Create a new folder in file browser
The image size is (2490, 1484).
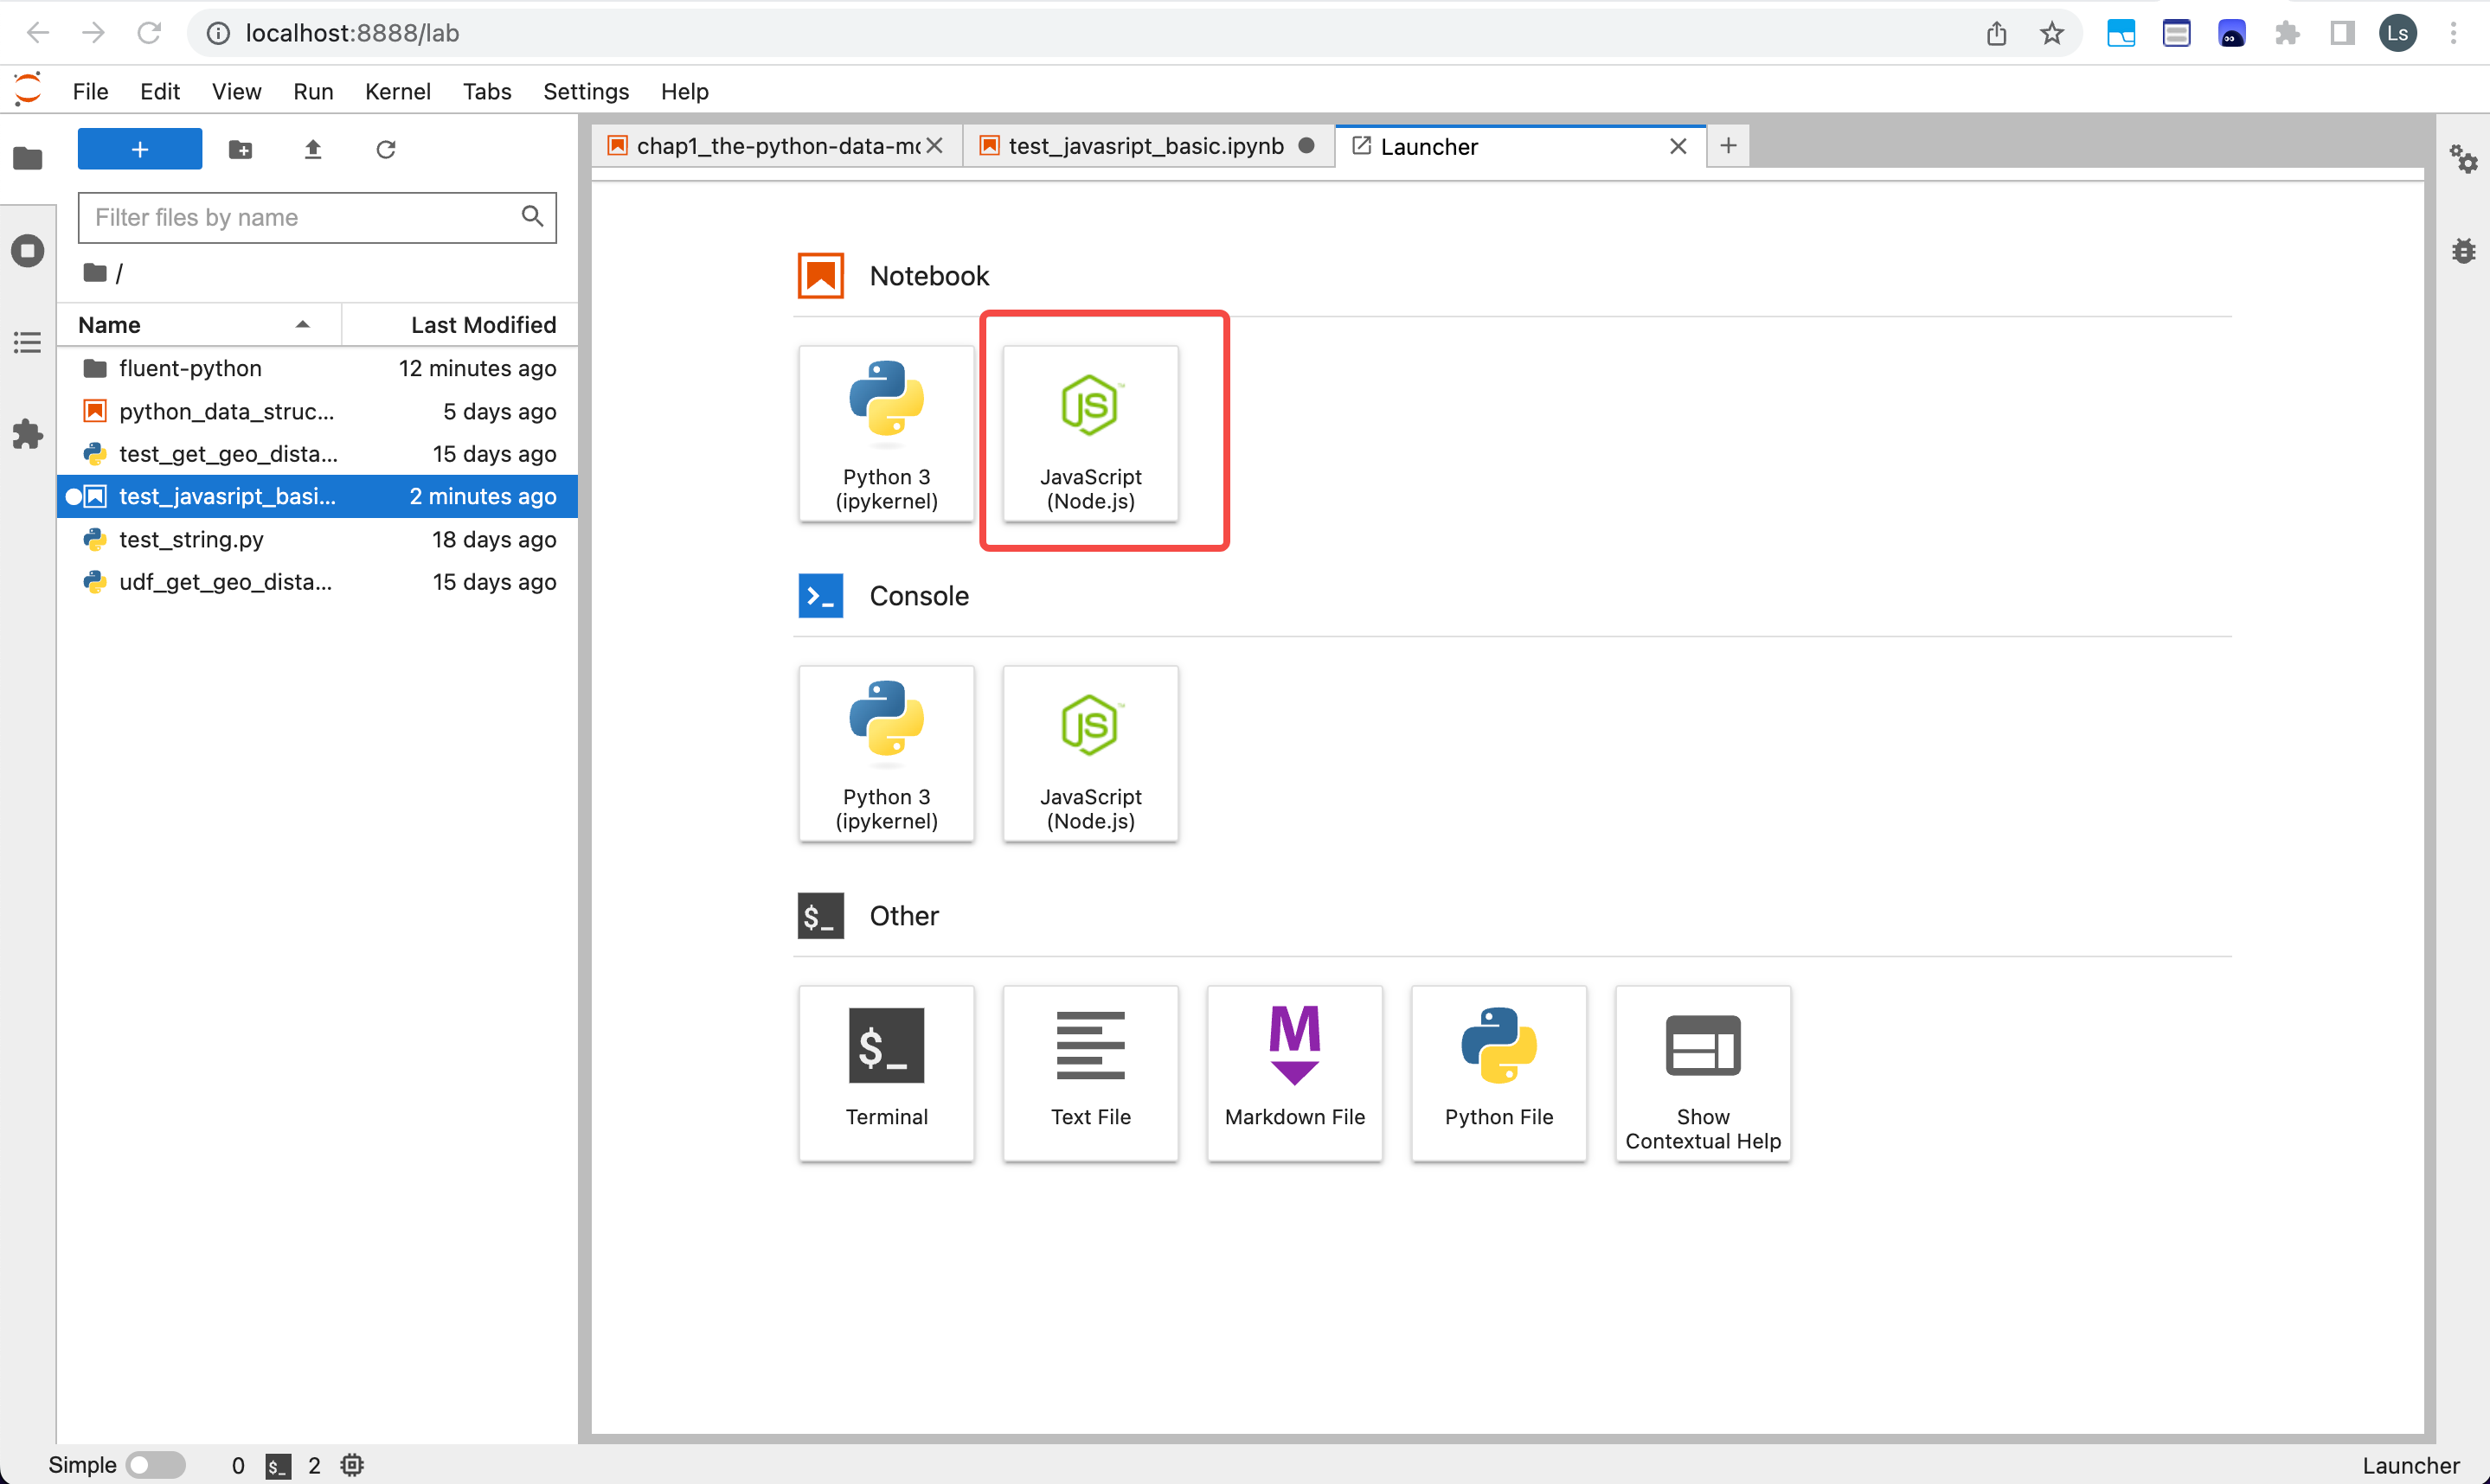[241, 149]
